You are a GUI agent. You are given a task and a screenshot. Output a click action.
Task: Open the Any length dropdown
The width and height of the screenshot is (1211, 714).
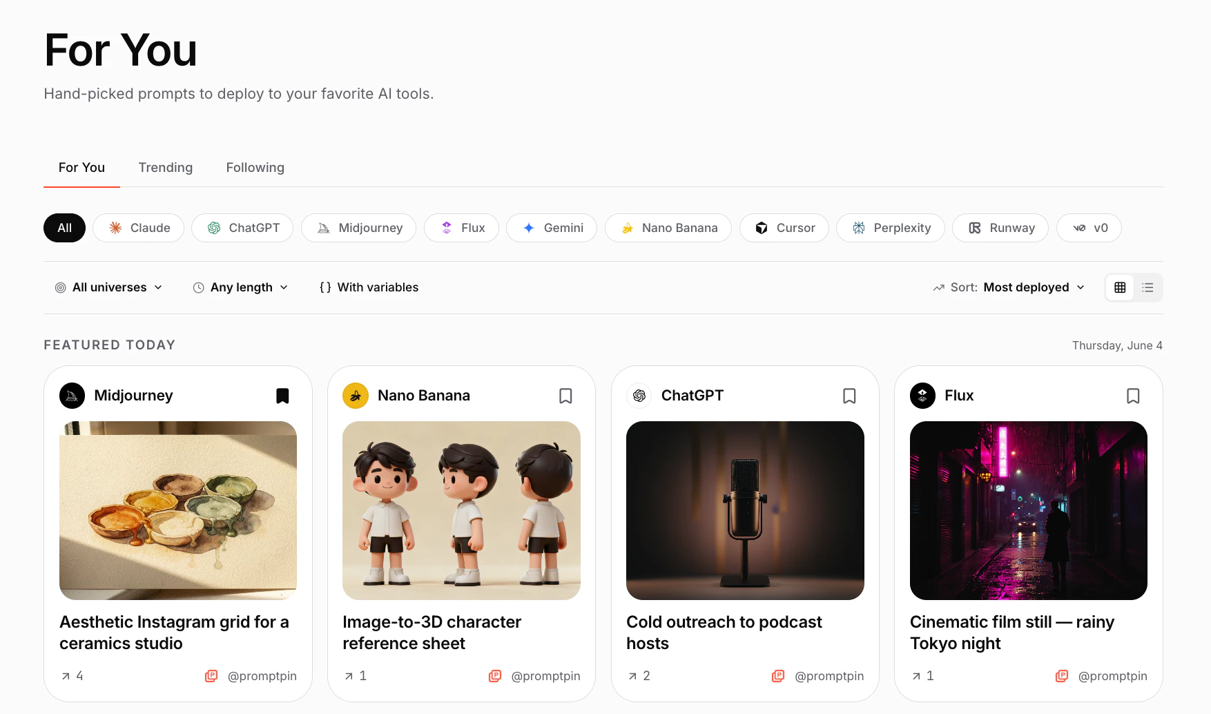click(240, 287)
